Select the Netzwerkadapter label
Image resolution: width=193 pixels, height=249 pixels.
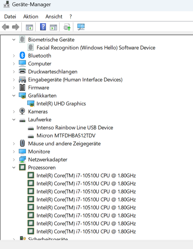48,160
